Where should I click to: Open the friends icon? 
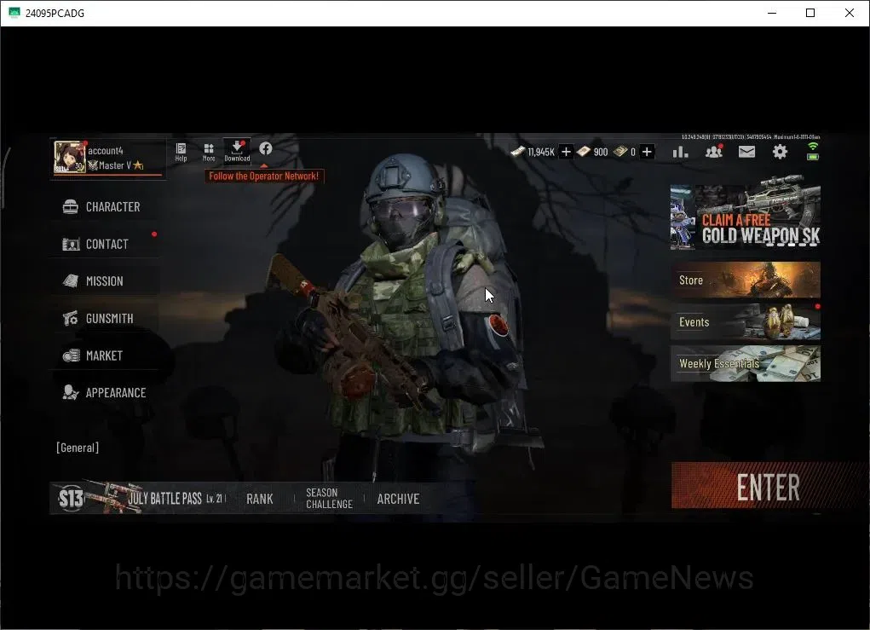(714, 151)
